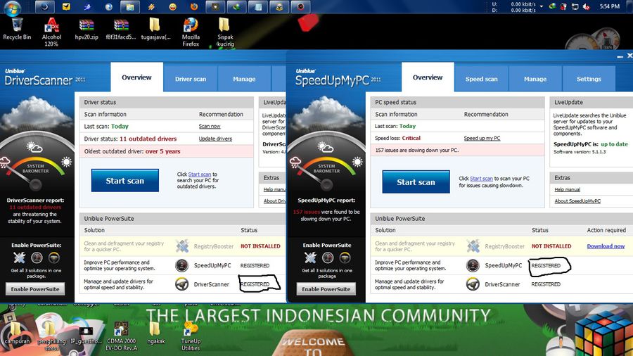Click the SpeedUpMyPC gauge icon in DriverScanner list

pos(182,265)
